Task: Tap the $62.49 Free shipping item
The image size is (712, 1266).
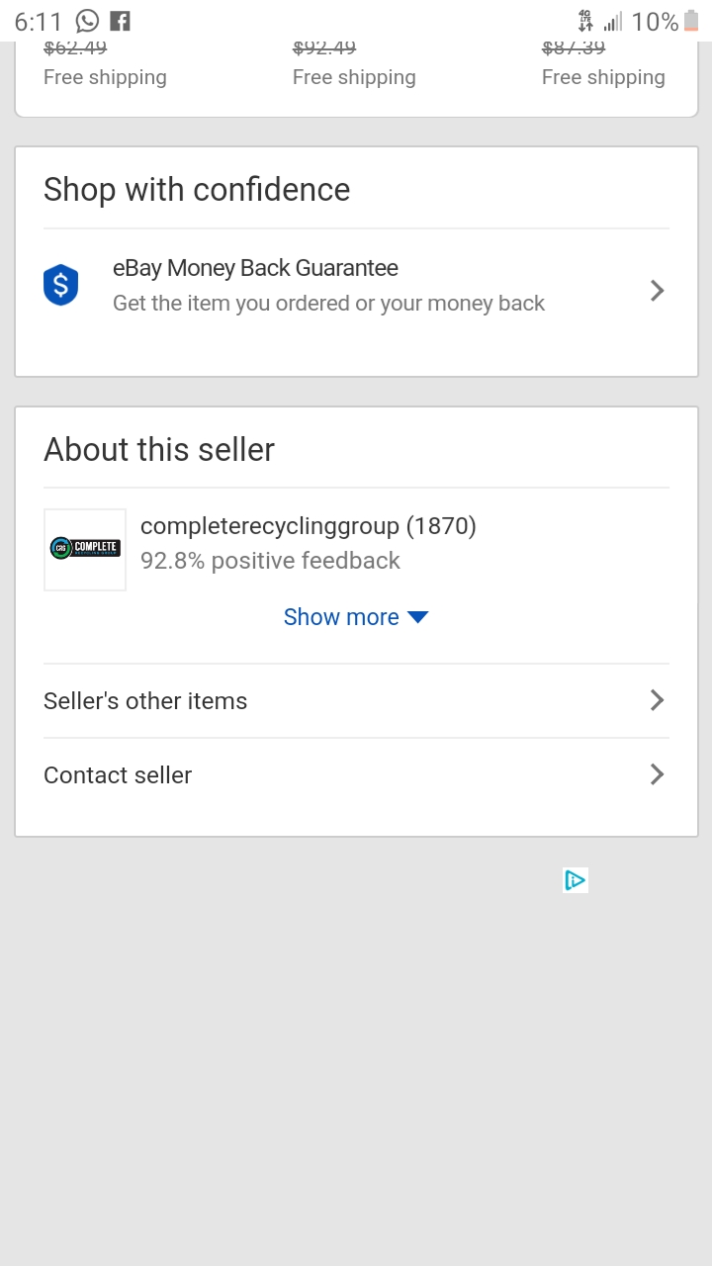Action: 105,69
